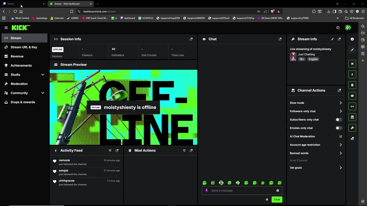
Task: Open the All Bookmarks folder
Action: click(355, 18)
